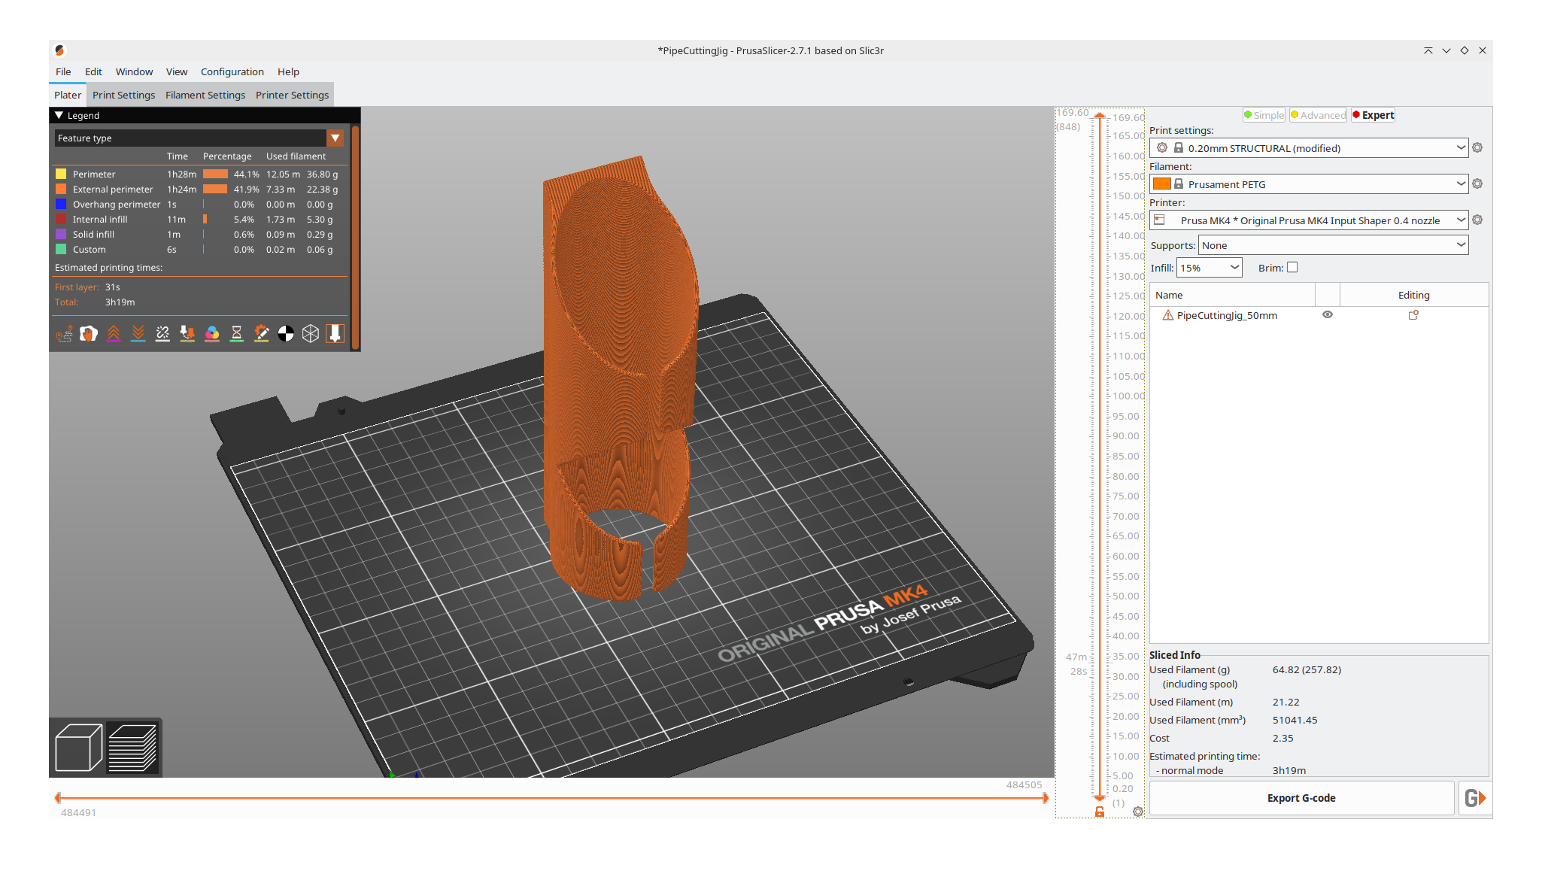The width and height of the screenshot is (1542, 877).
Task: Switch to Printer Settings tab
Action: [292, 96]
